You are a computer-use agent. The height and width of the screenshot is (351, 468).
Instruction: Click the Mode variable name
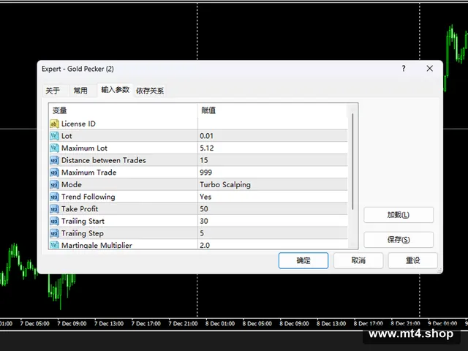(x=72, y=184)
